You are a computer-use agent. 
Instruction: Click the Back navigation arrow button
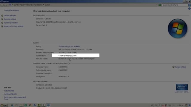(x=2, y=5)
